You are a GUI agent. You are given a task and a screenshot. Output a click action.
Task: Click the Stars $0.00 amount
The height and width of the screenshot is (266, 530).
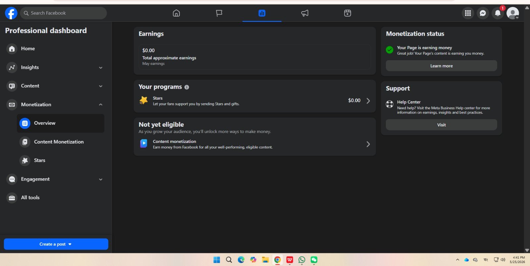pos(354,101)
